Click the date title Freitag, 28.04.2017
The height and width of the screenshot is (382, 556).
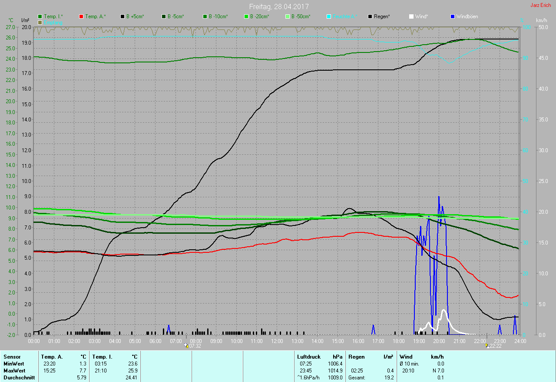click(x=279, y=7)
